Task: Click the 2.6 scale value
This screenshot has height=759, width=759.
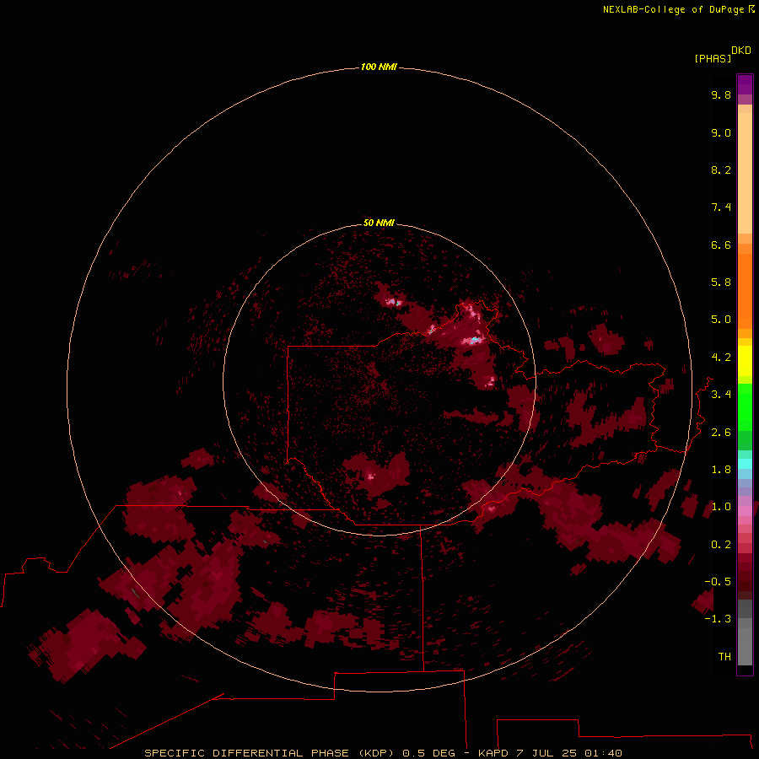Action: click(721, 433)
